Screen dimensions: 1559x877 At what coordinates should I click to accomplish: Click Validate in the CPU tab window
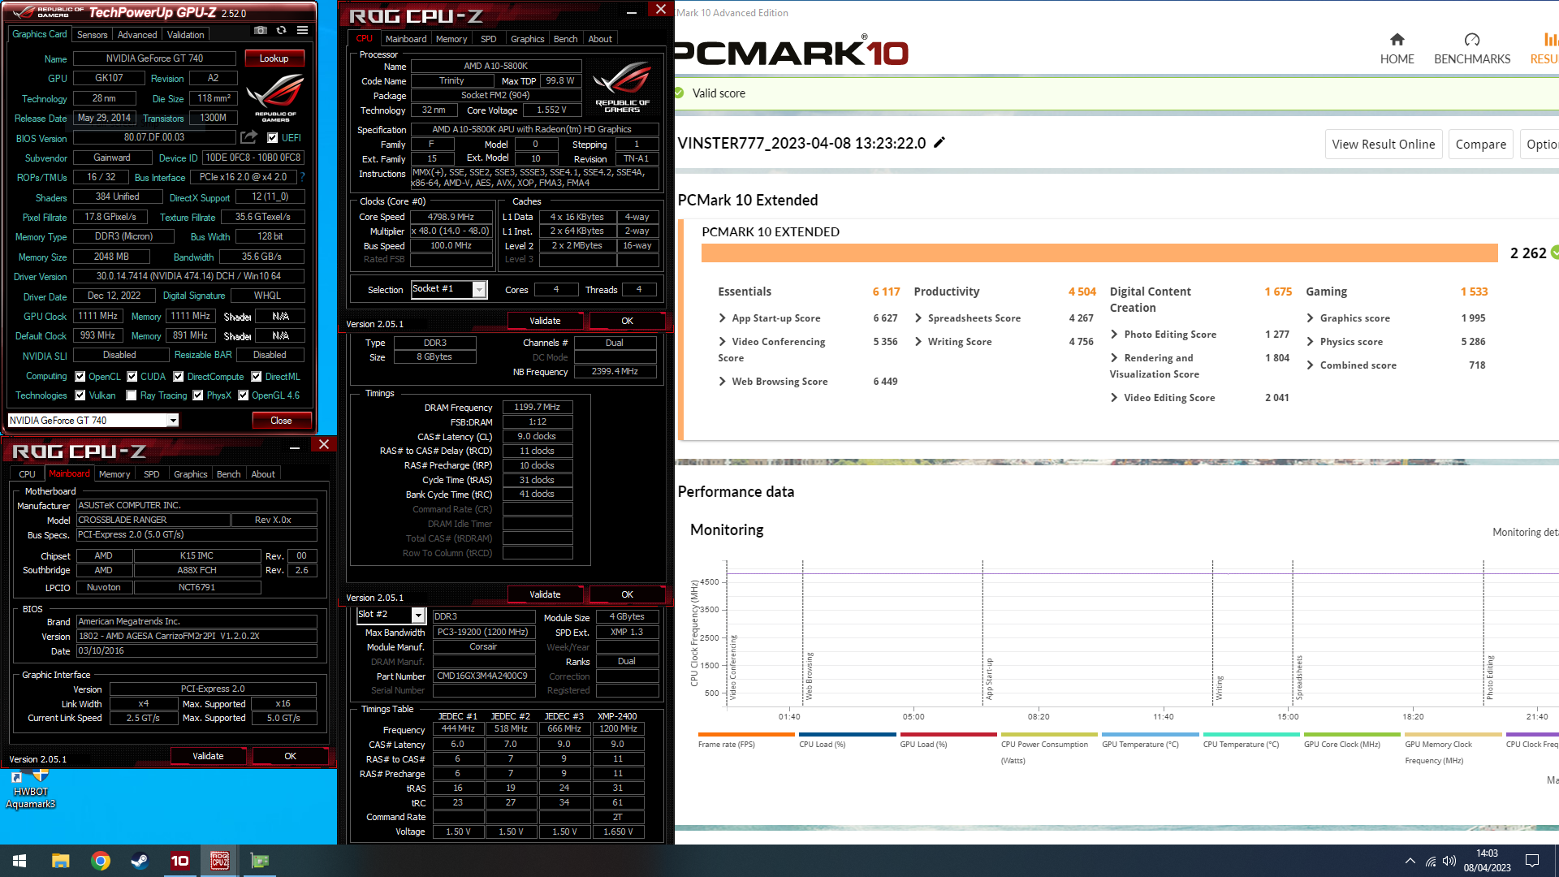545,321
